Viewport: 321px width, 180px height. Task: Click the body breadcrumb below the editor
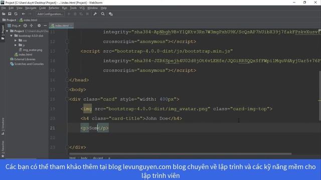click(84, 158)
